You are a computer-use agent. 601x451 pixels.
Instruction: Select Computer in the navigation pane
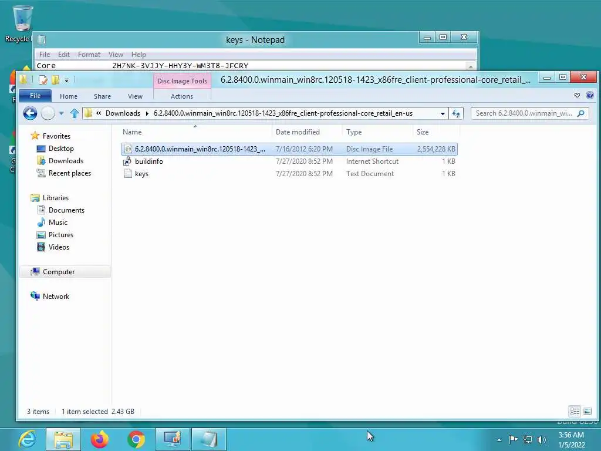click(58, 271)
